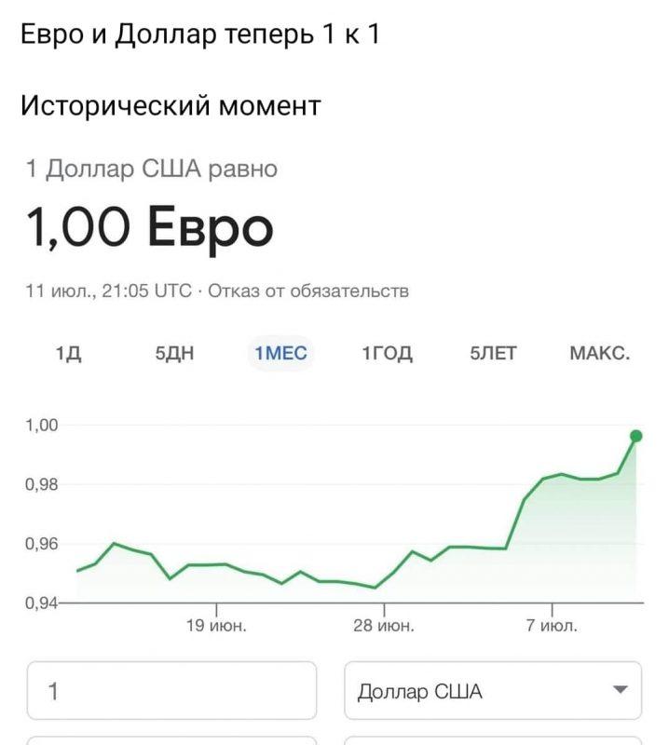Click the green endpoint dot on chart
The width and height of the screenshot is (669, 745).
636,436
